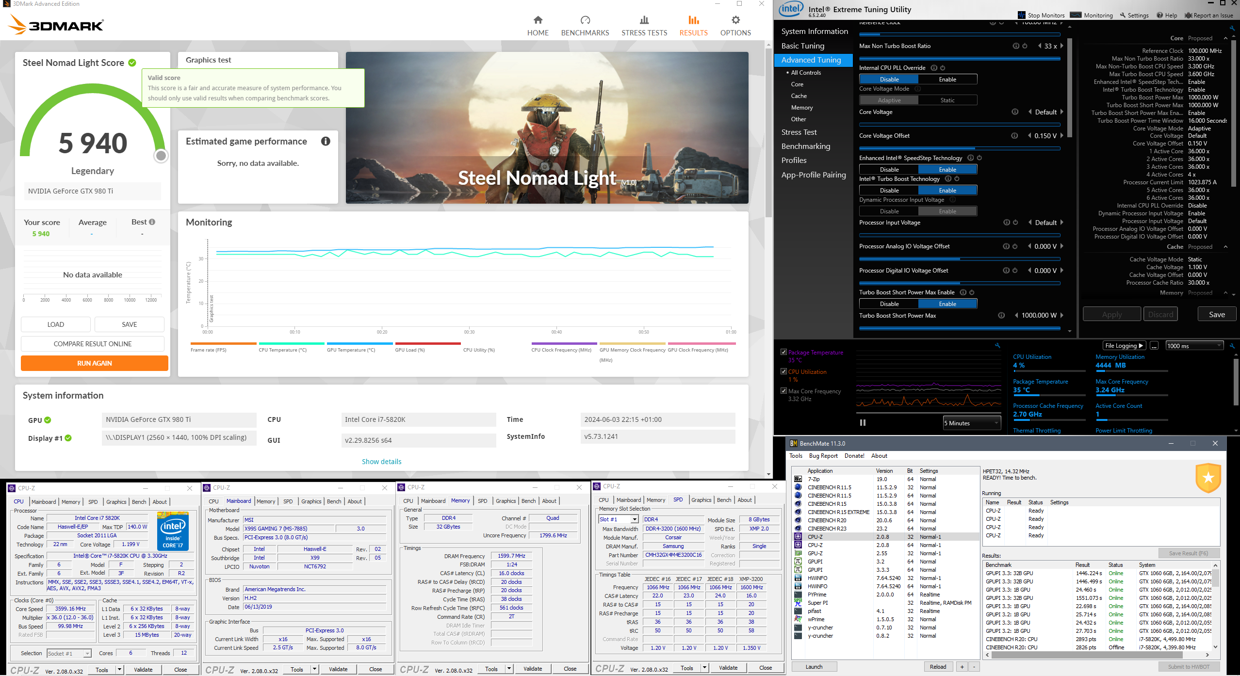Open Tools menu in BenchMate
Viewport: 1240px width, 676px height.
(796, 456)
